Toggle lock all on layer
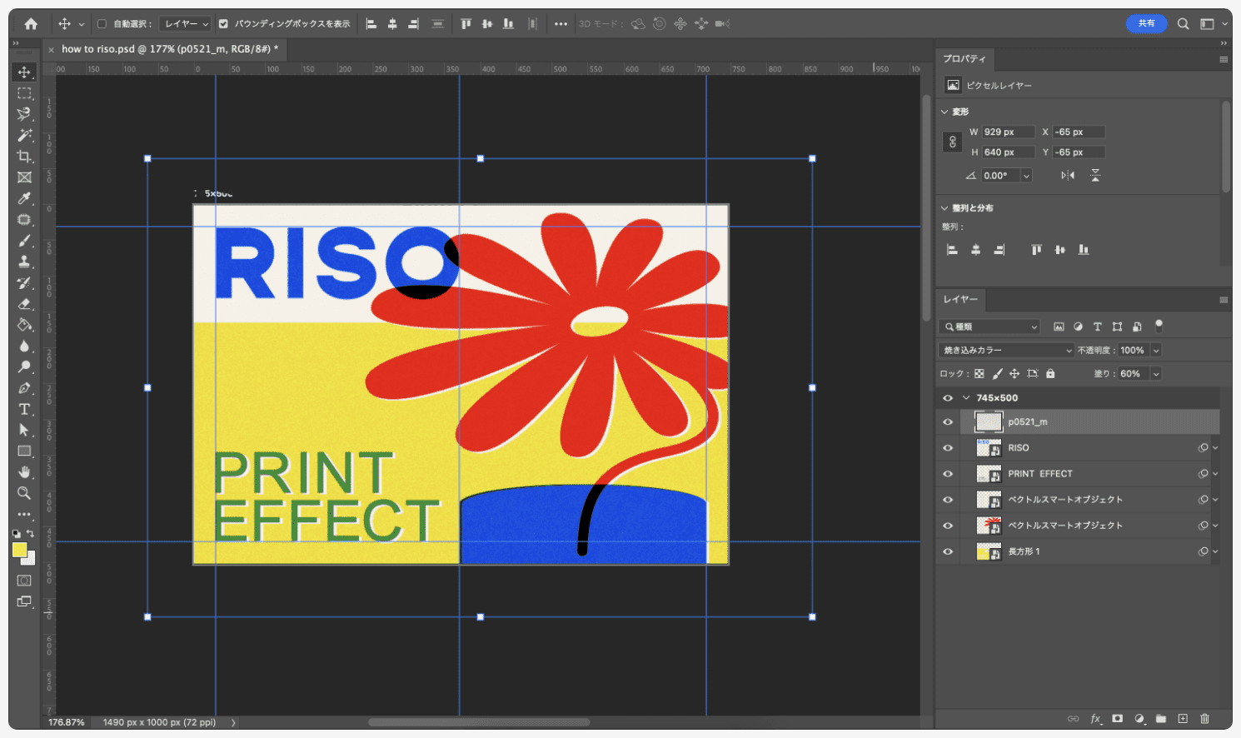 click(x=1050, y=374)
